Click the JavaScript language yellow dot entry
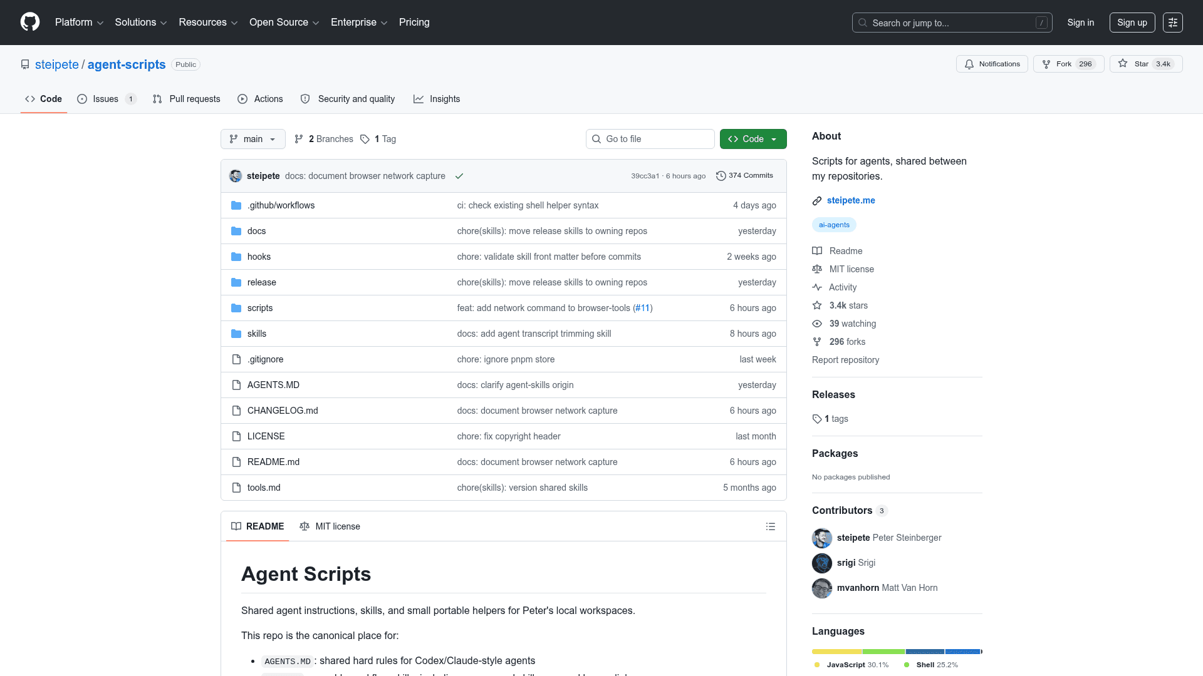 (851, 665)
